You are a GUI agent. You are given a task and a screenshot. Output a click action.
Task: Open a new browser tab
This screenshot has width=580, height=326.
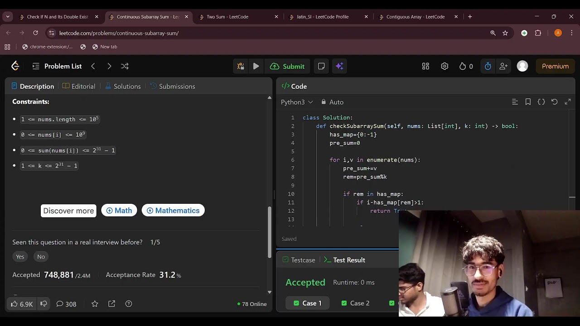[470, 17]
